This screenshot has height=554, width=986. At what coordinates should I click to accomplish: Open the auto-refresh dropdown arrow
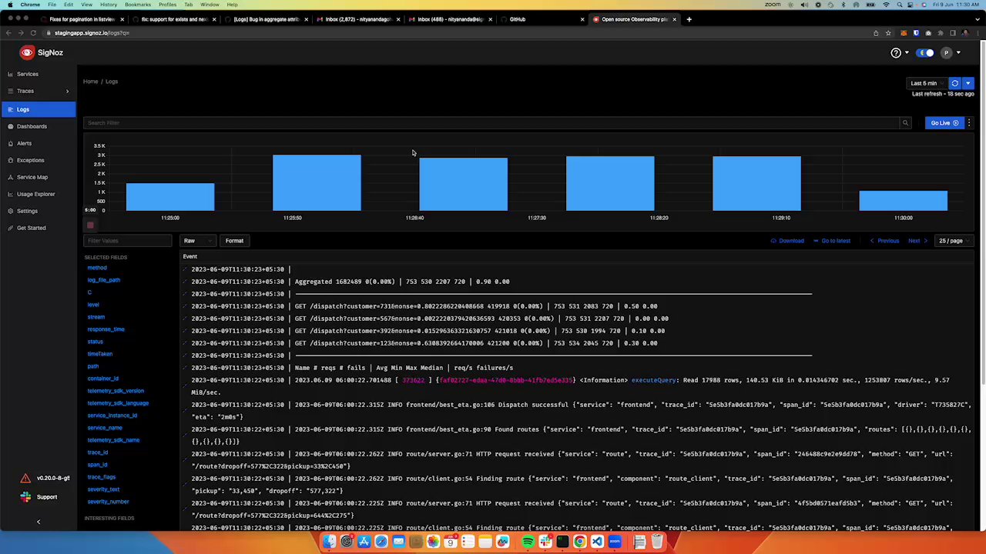pyautogui.click(x=968, y=83)
